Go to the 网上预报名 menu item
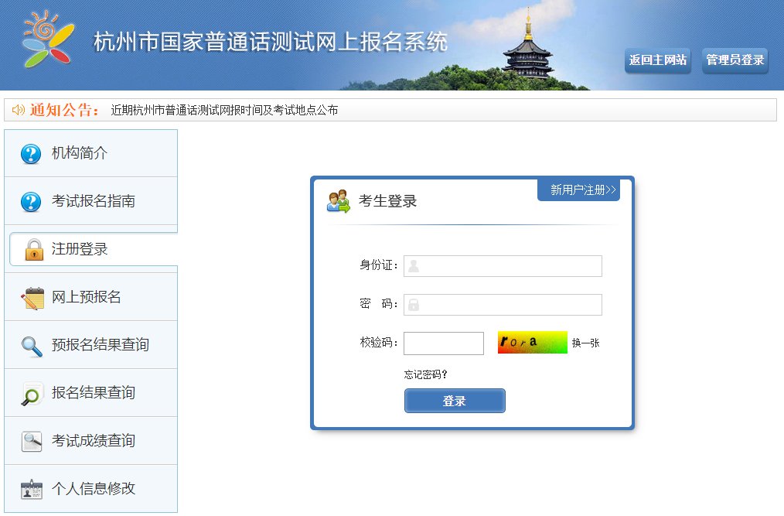The image size is (784, 516). click(91, 297)
